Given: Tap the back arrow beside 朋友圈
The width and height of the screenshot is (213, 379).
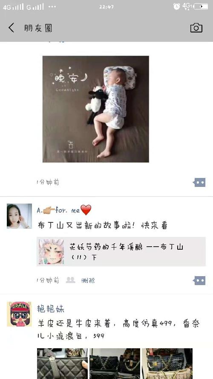Looking at the screenshot, I should 12,28.
